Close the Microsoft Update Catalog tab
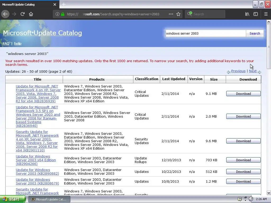271x203 pixels. pos(55,4)
